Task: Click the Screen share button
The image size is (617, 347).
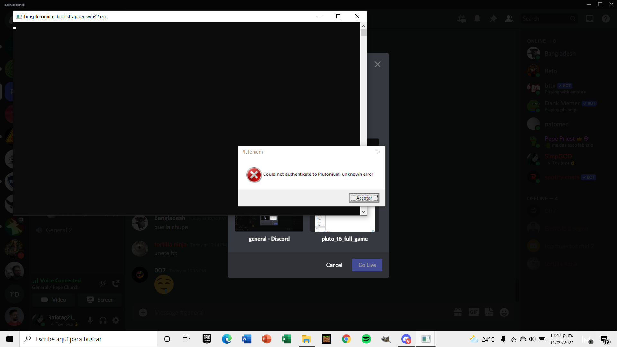Action: [100, 300]
